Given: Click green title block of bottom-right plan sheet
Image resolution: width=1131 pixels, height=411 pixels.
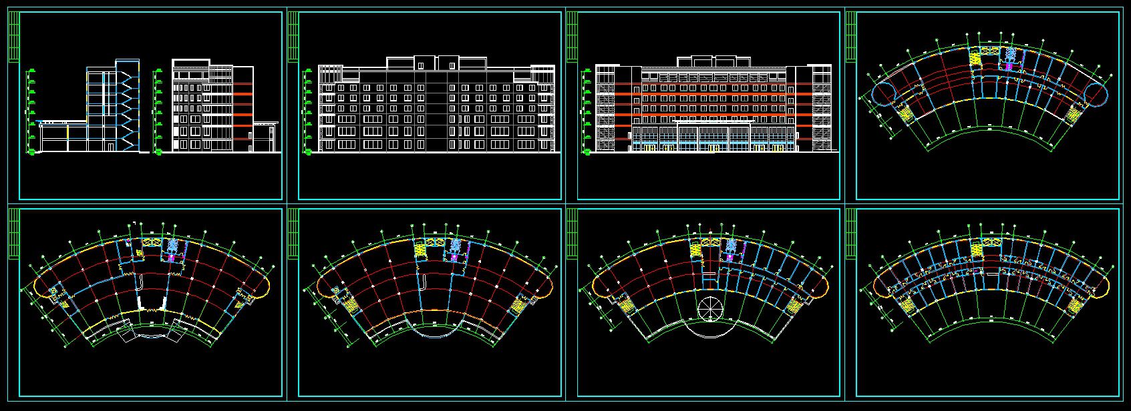Looking at the screenshot, I should 850,234.
